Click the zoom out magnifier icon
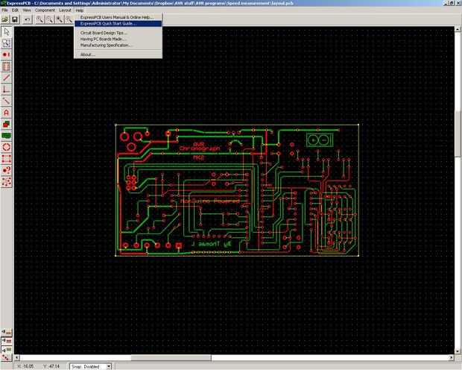Viewport: 462px width, 370px height. (50, 20)
